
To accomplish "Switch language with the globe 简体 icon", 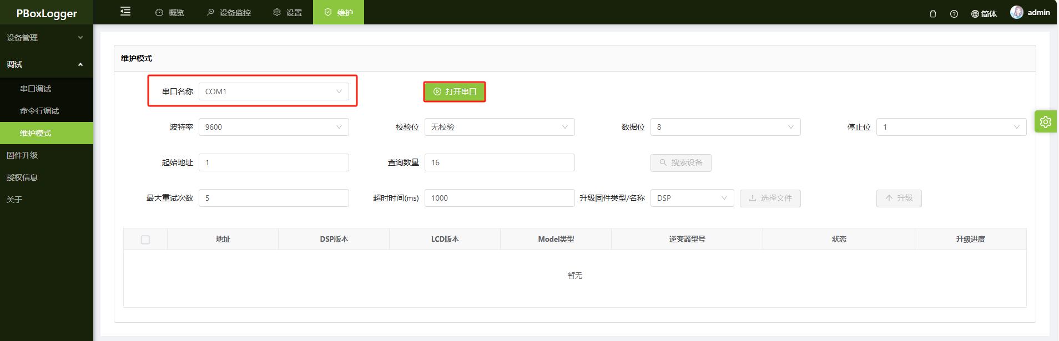I will click(x=984, y=14).
